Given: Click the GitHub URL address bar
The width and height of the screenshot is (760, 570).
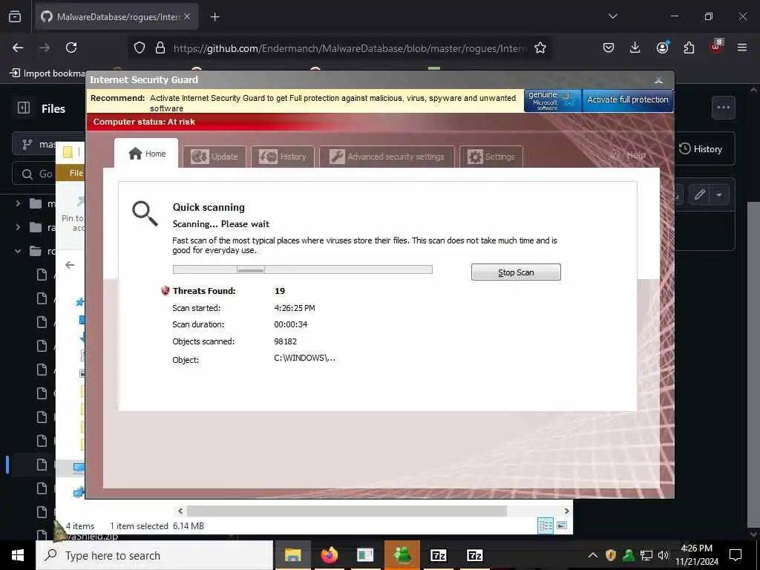Looking at the screenshot, I should coord(349,48).
